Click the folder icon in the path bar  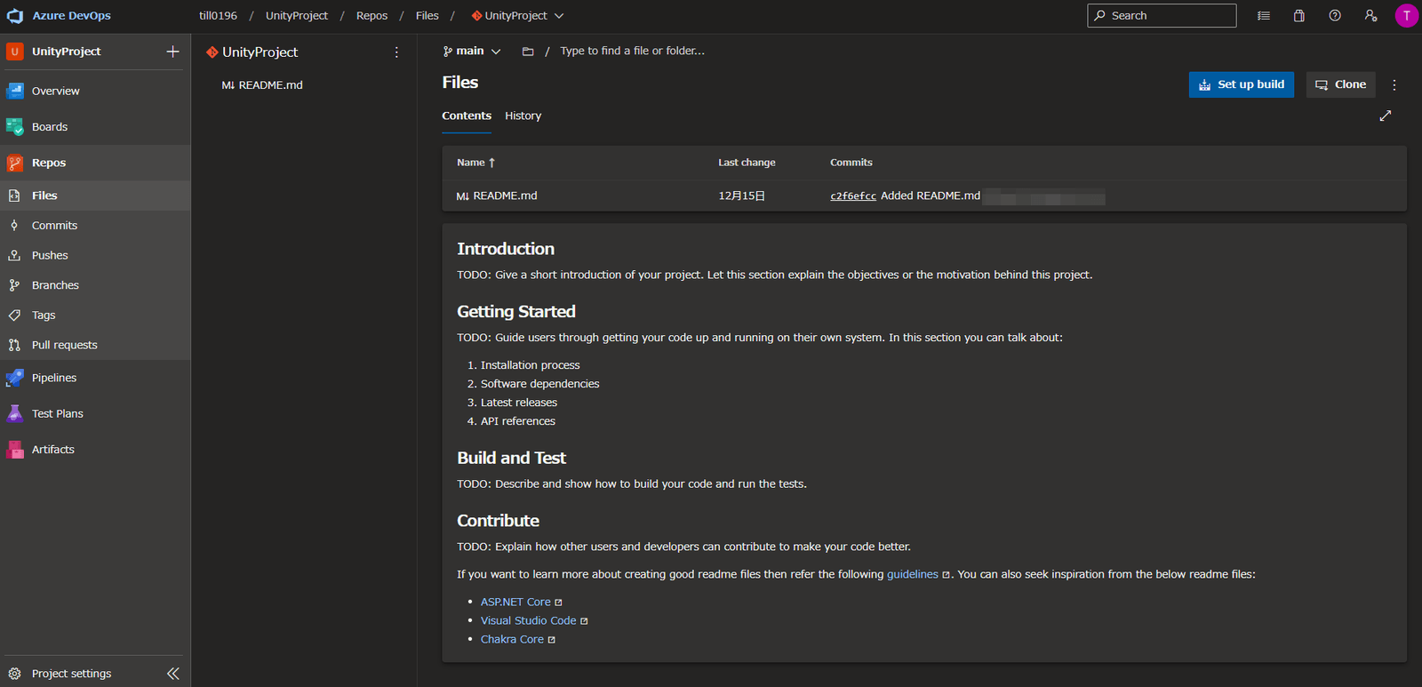[x=528, y=52]
